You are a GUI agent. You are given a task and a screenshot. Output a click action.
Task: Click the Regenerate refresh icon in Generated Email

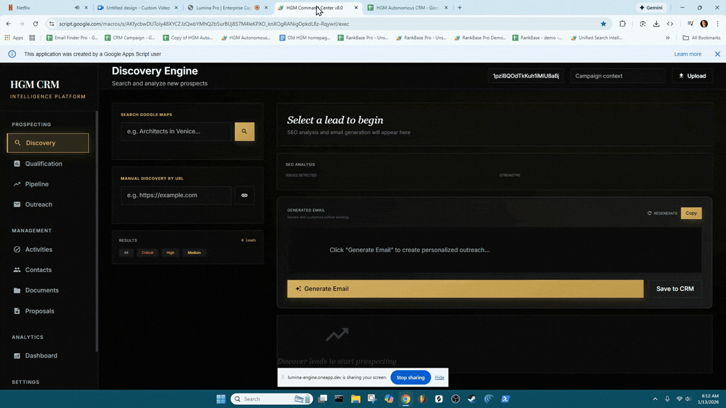pos(649,213)
